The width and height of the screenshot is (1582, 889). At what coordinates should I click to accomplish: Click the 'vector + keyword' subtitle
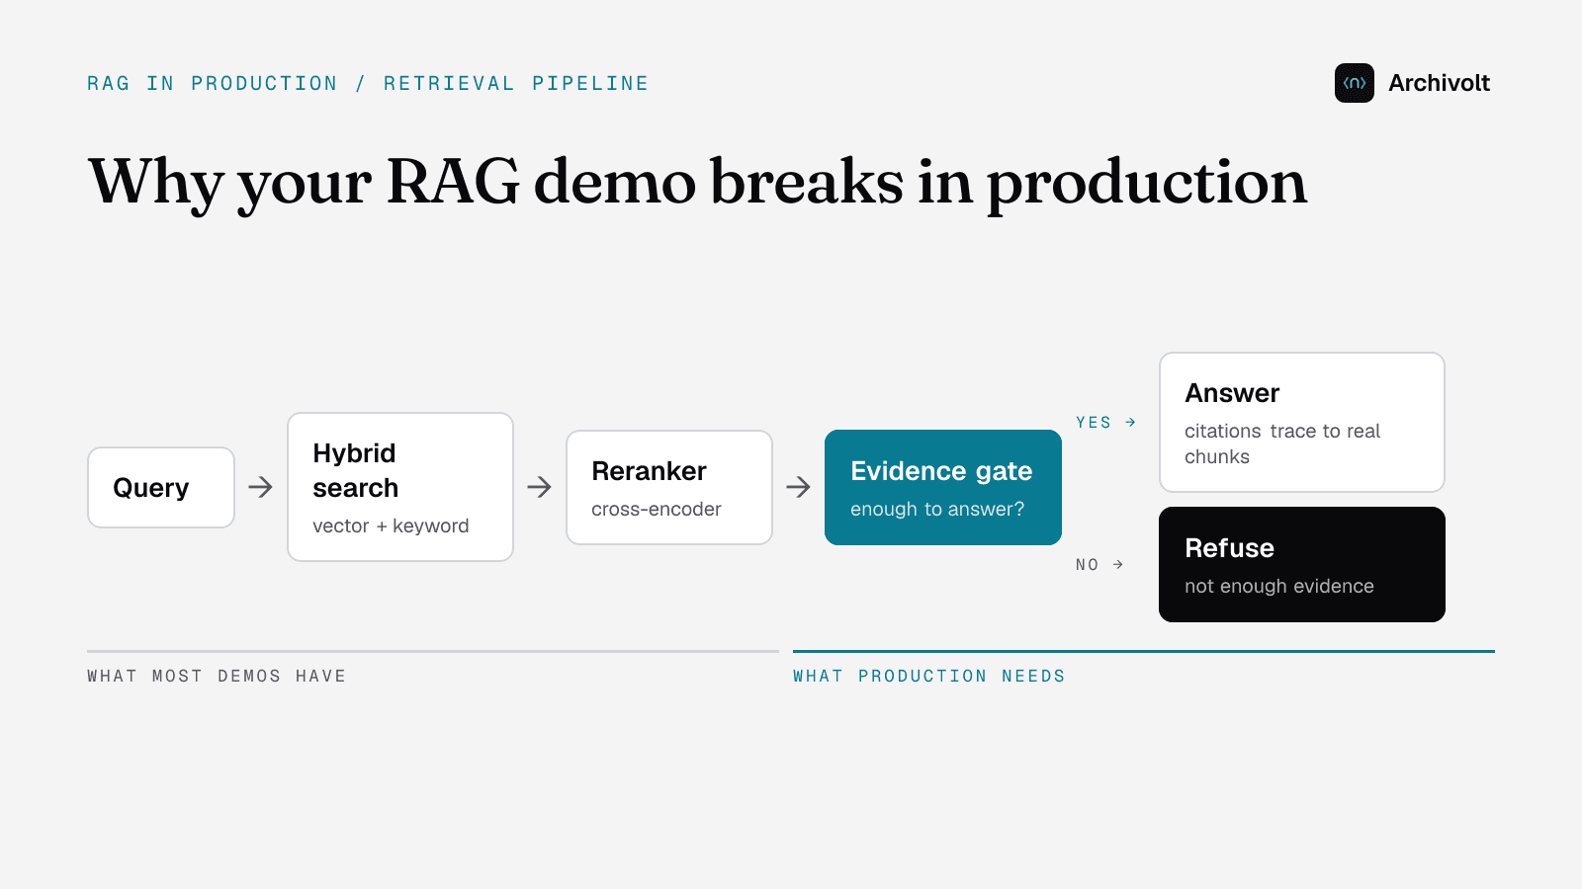pos(391,526)
